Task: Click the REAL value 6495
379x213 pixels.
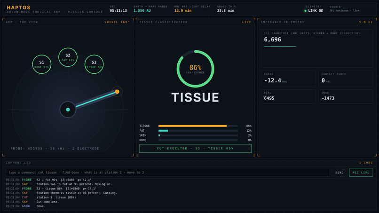Action: (x=269, y=98)
